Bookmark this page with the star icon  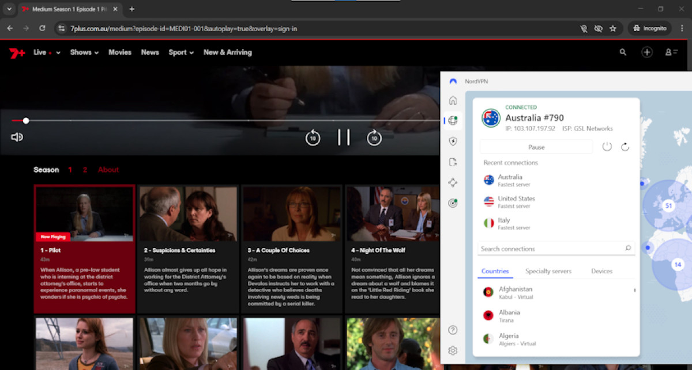click(x=613, y=28)
